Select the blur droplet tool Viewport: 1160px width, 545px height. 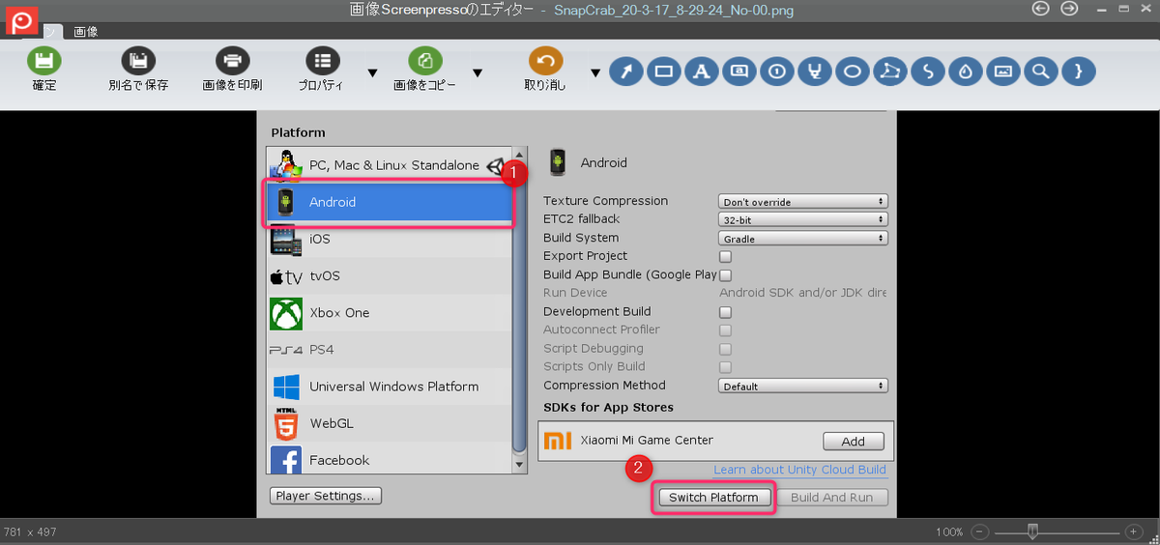[966, 71]
